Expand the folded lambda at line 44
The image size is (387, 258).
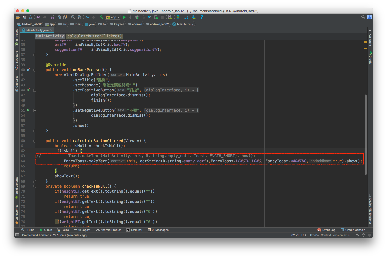[x=35, y=90]
